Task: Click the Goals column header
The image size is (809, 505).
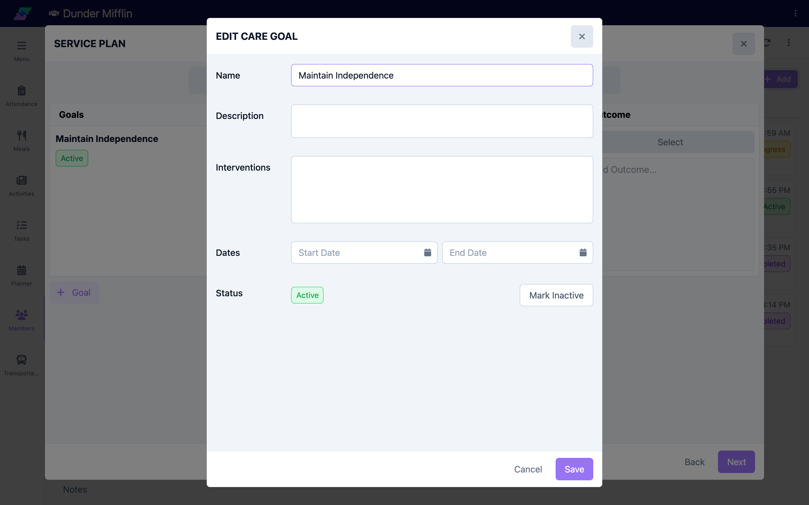Action: [x=71, y=114]
